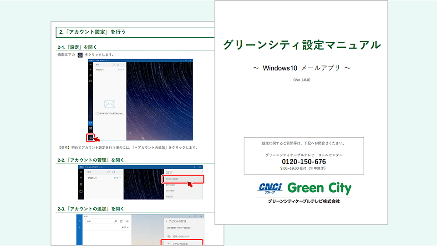
Task: Click the back chevron beside アカウントの管理 heading
Action: [165, 221]
